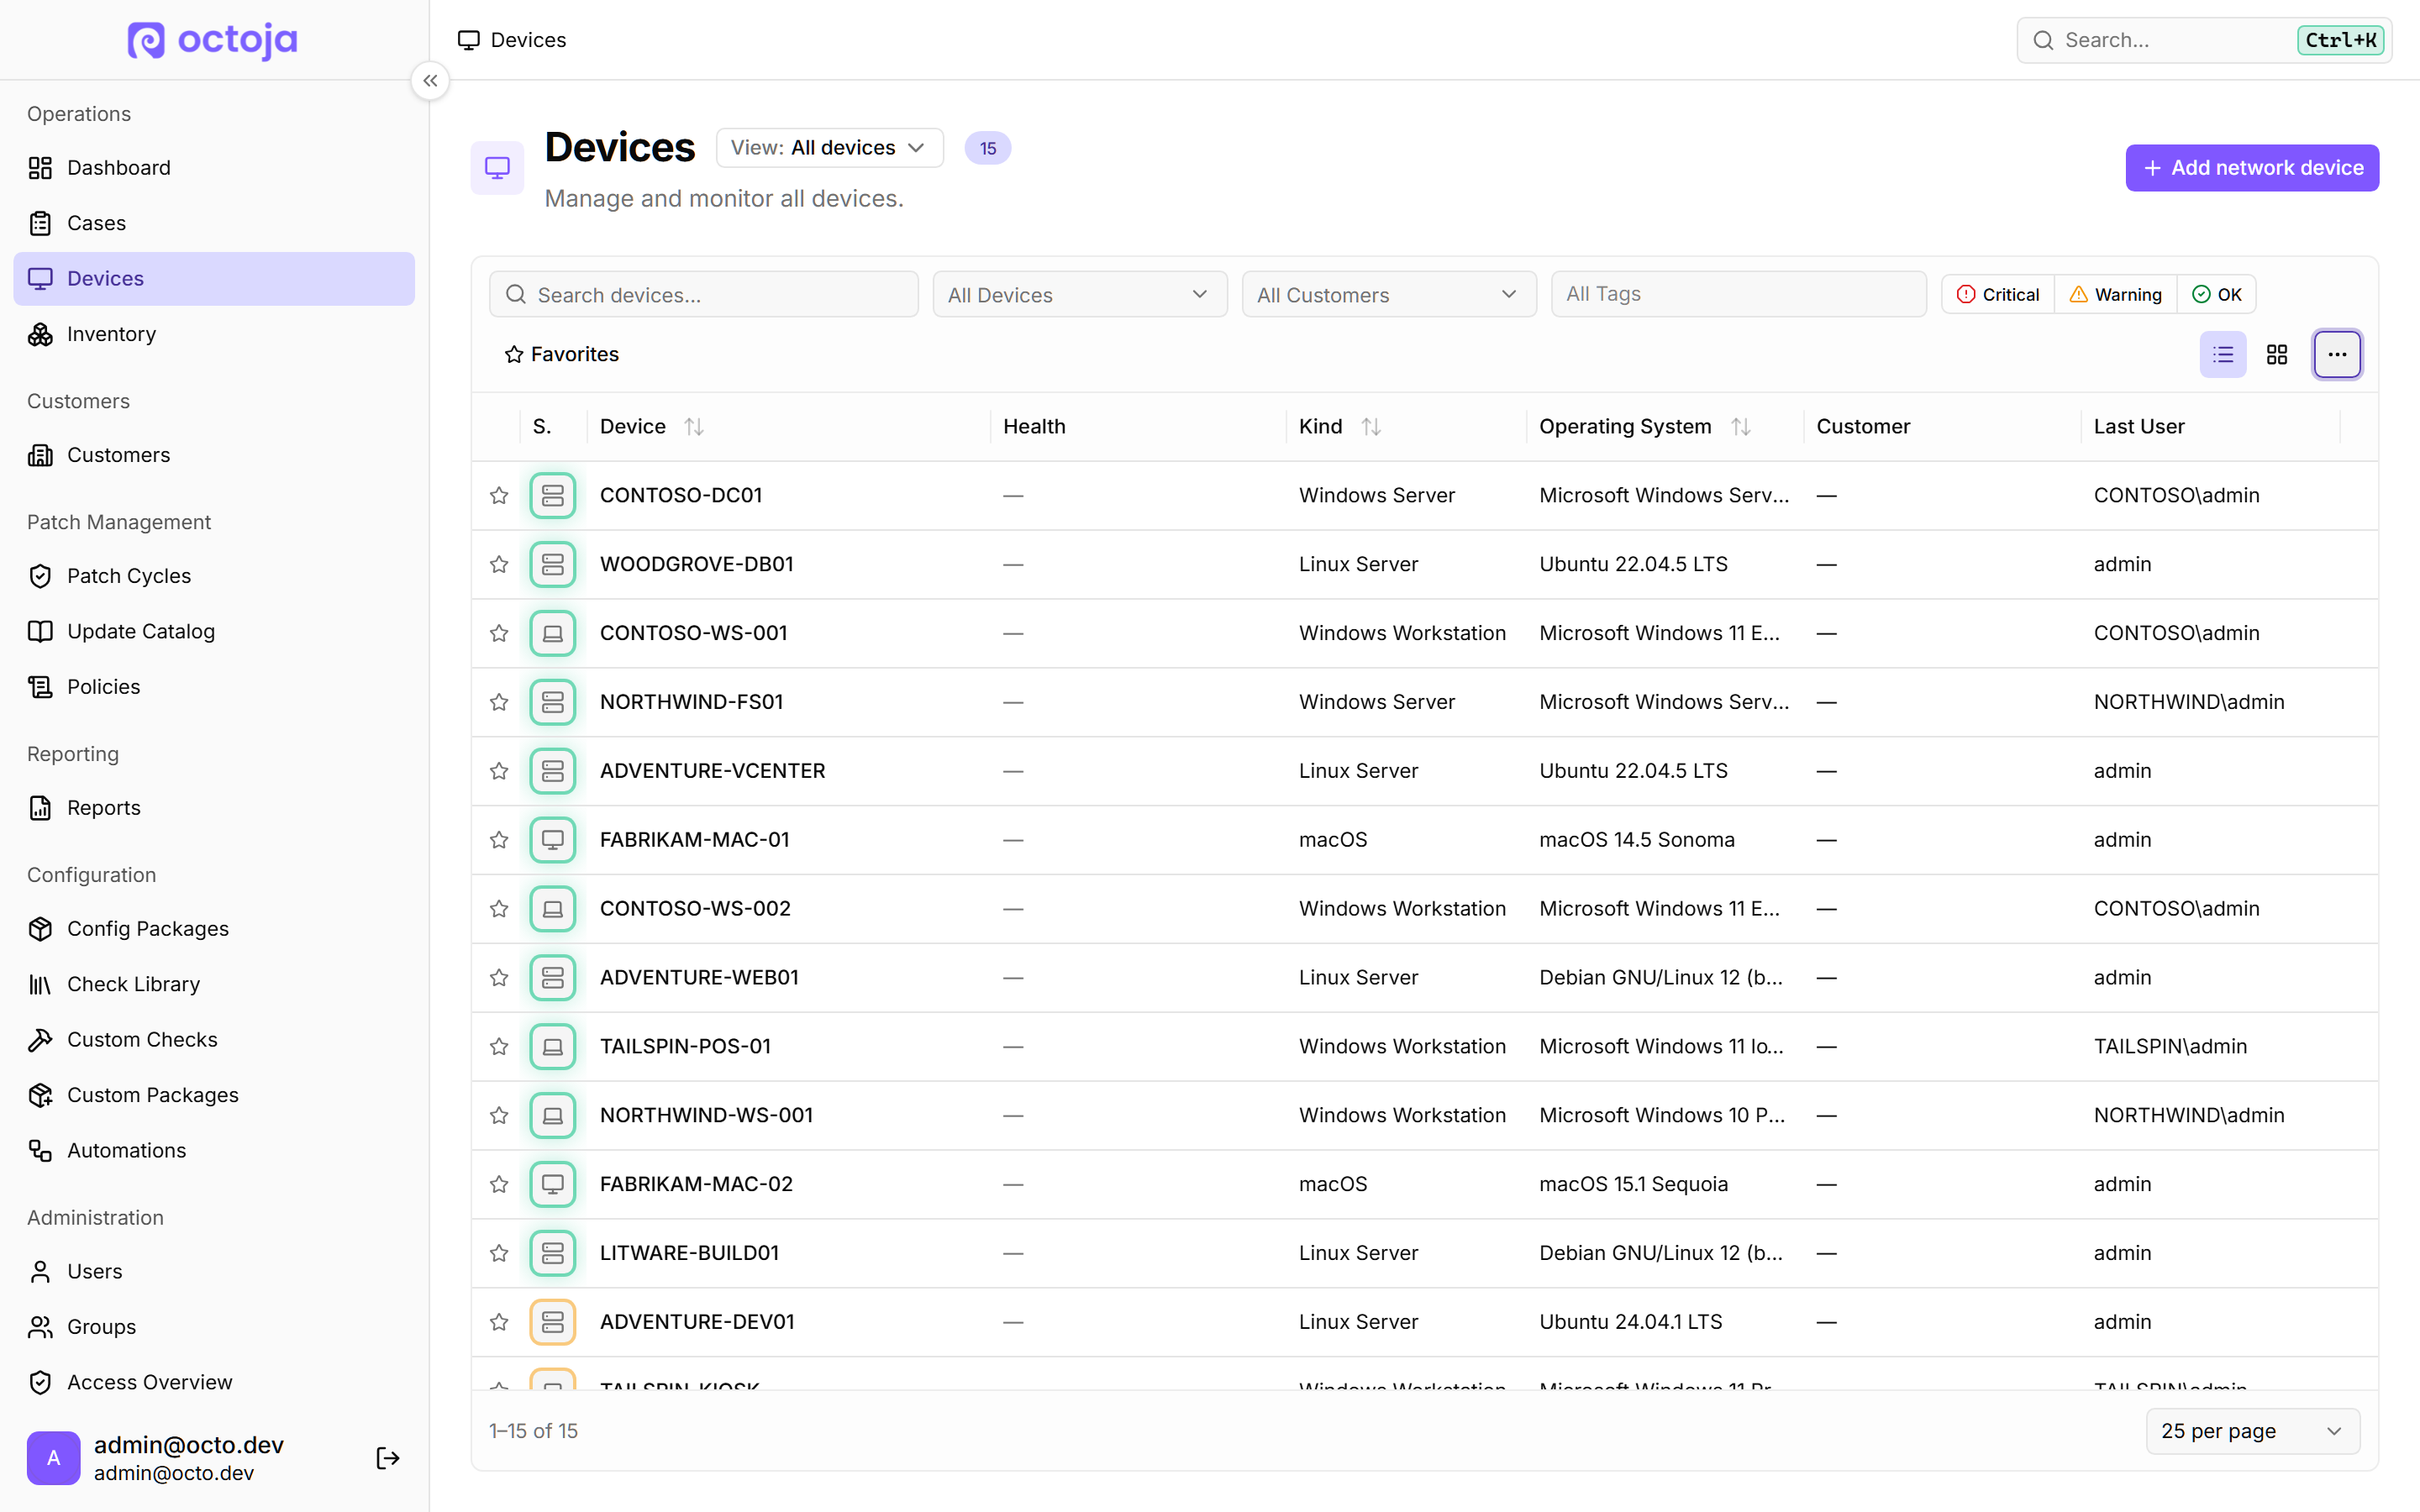Collapse the sidebar with the double chevron
Image resolution: width=2420 pixels, height=1512 pixels.
(x=430, y=81)
